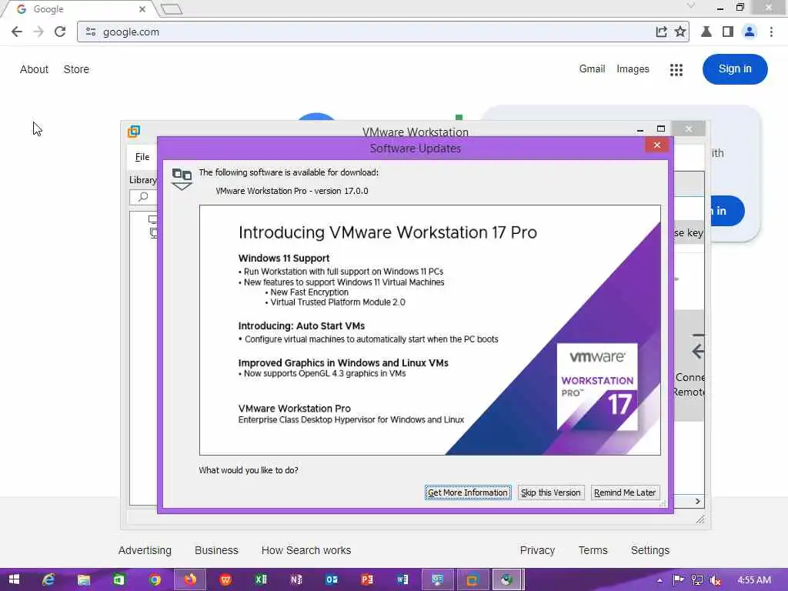Open How Search works link
This screenshot has height=591, width=788.
(306, 550)
